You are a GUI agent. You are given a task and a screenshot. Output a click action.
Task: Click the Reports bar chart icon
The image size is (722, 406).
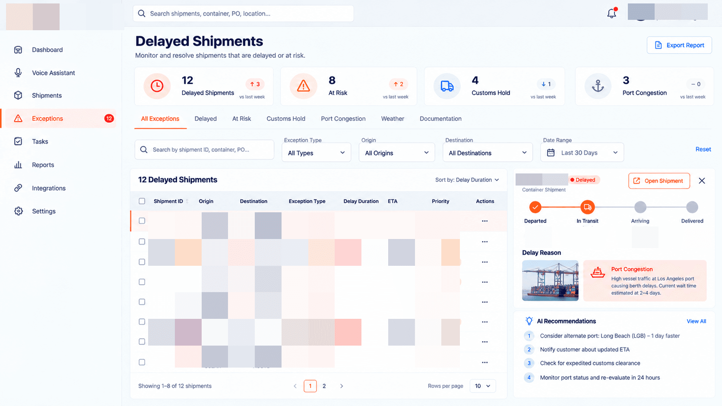point(18,165)
